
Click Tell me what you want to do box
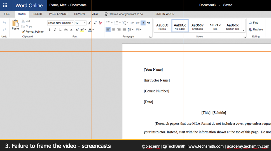(124, 14)
